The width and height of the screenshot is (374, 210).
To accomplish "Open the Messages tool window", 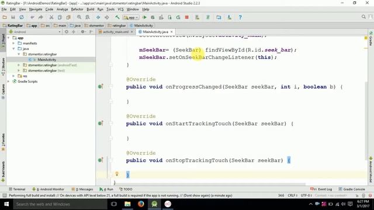I will tap(82, 189).
